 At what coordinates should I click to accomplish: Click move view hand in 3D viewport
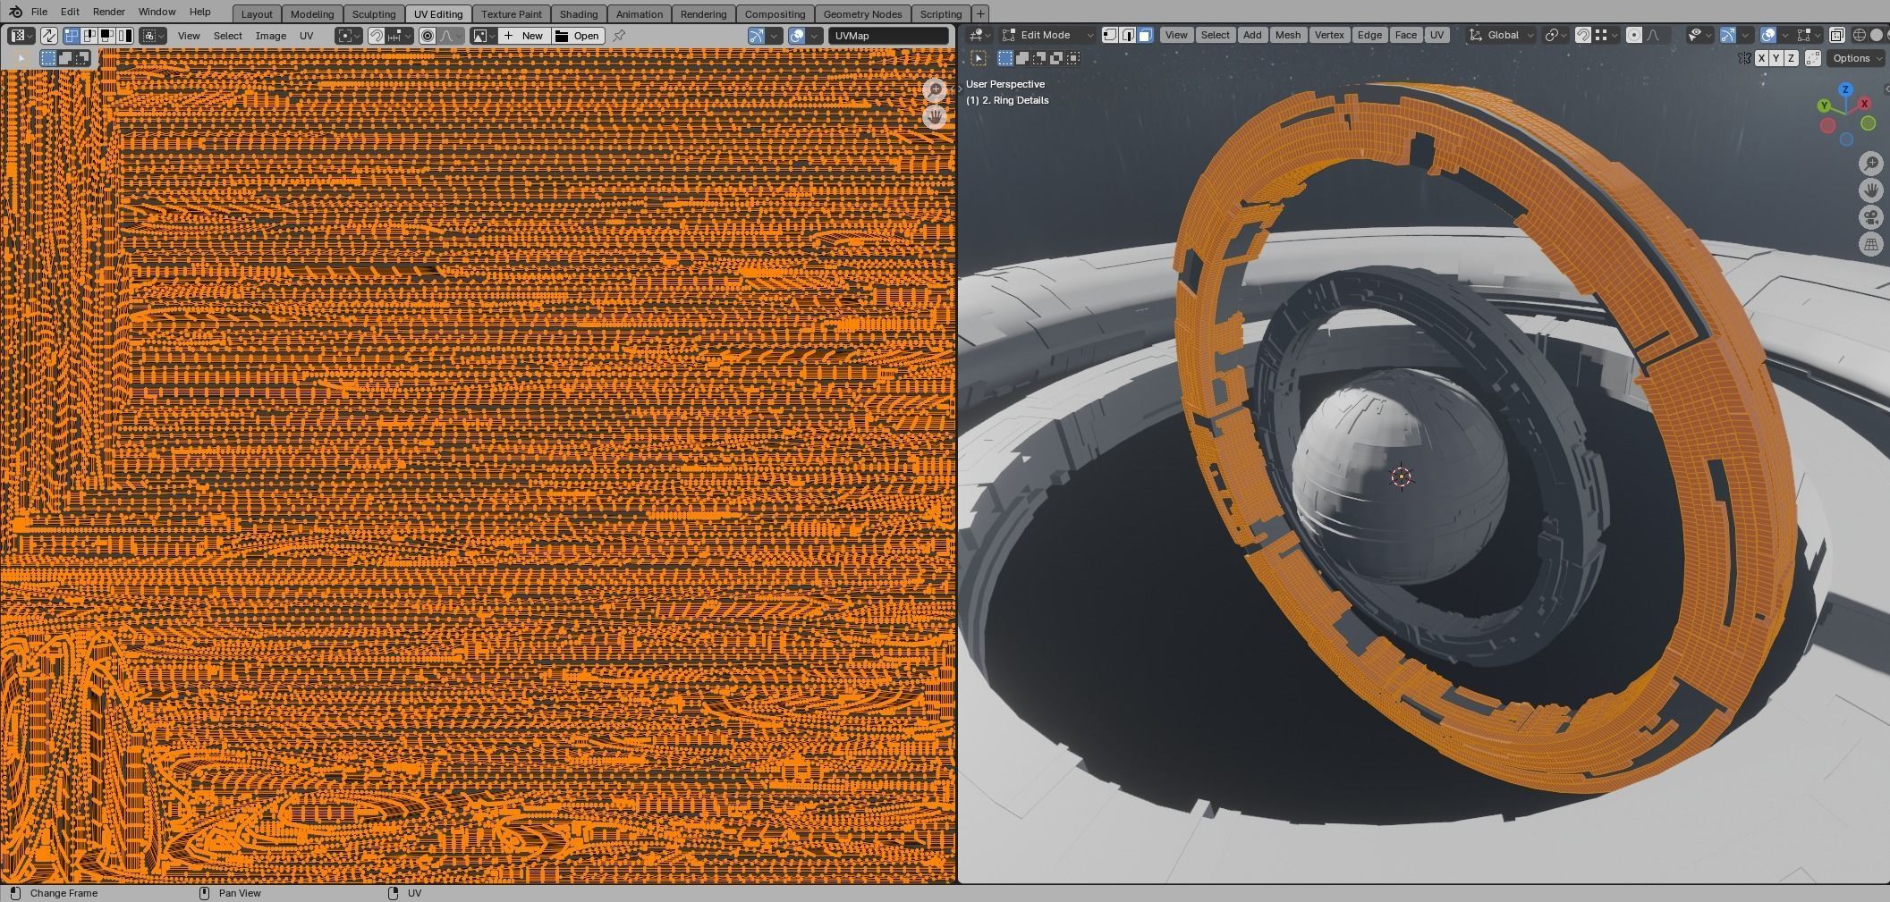click(1871, 190)
